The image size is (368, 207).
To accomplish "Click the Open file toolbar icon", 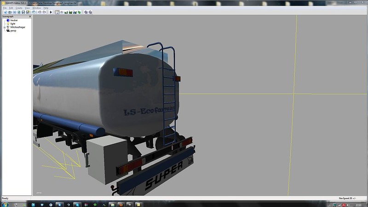I will click(10, 12).
